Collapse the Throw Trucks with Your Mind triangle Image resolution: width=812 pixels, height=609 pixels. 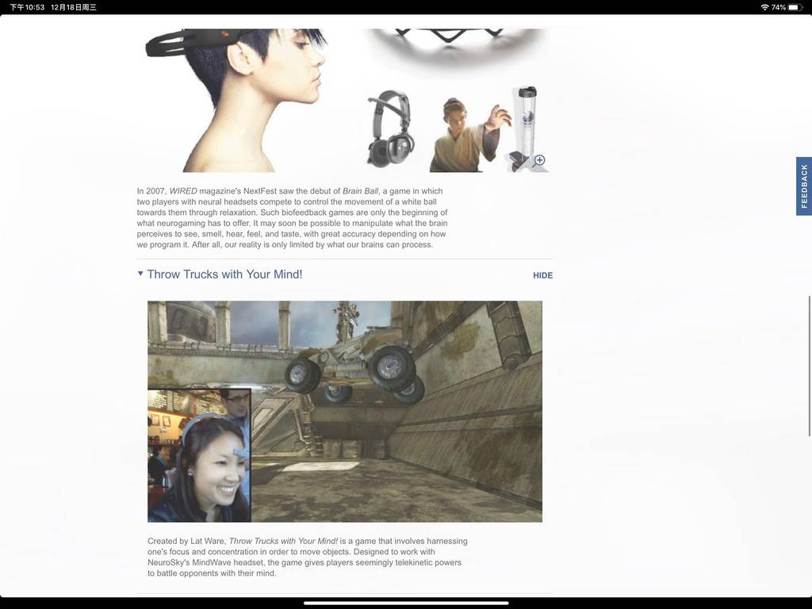pos(140,274)
